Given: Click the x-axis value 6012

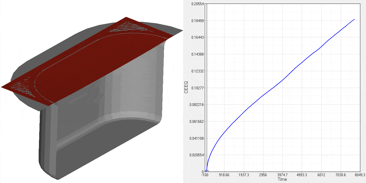Looking at the screenshot, I should click(321, 175).
